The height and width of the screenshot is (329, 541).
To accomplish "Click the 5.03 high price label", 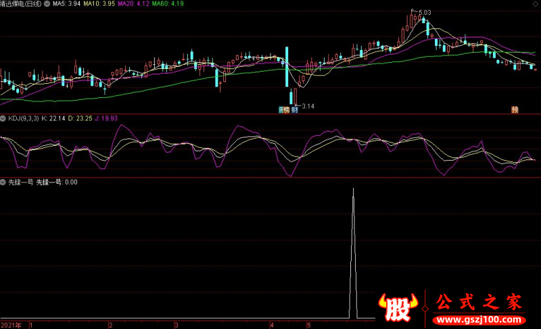I will 425,13.
